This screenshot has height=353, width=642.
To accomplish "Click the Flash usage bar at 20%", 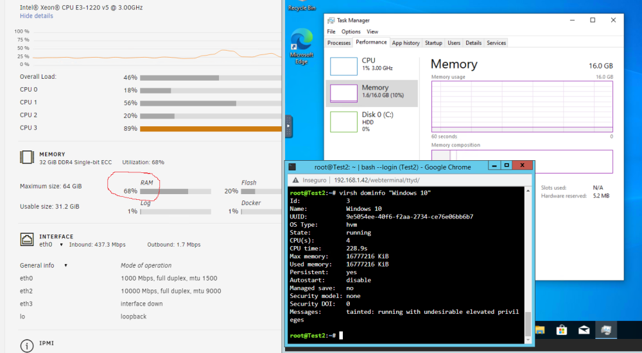I will (261, 191).
